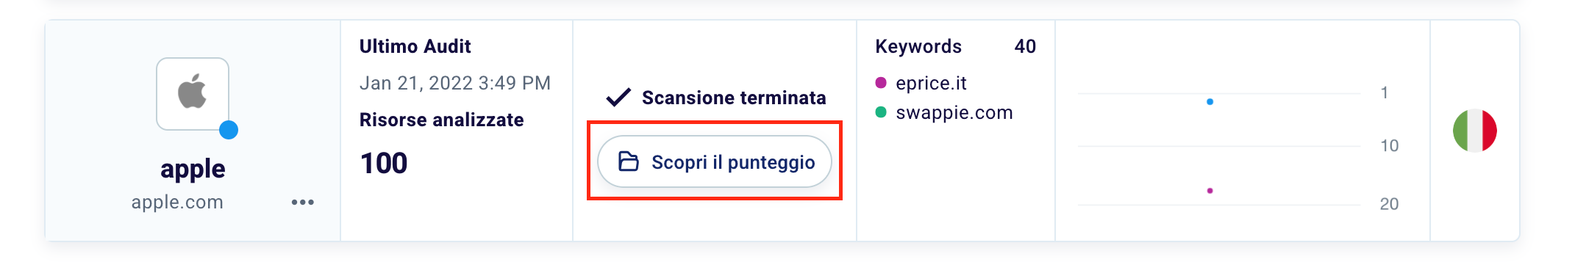Click the apple.com domain text
This screenshot has width=1575, height=273.
pyautogui.click(x=177, y=202)
